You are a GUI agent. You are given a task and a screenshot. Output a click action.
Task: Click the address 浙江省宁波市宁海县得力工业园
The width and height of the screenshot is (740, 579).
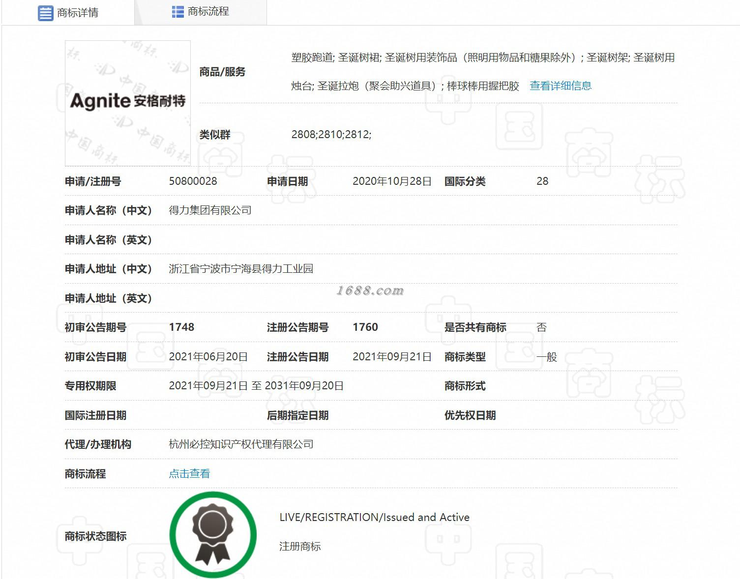(241, 269)
